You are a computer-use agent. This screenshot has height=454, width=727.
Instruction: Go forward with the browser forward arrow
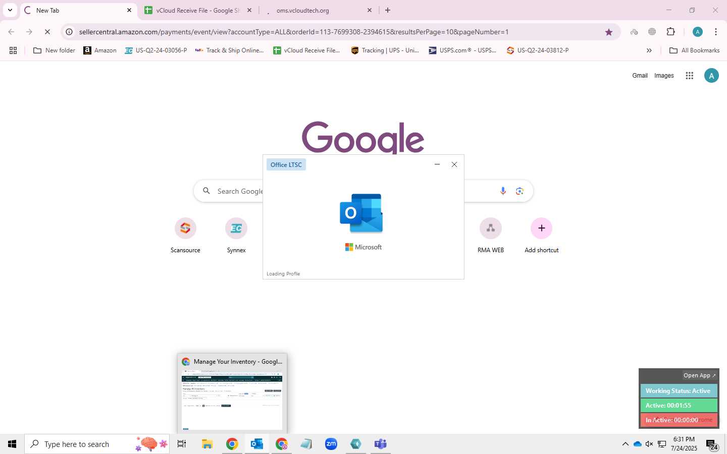pyautogui.click(x=29, y=32)
